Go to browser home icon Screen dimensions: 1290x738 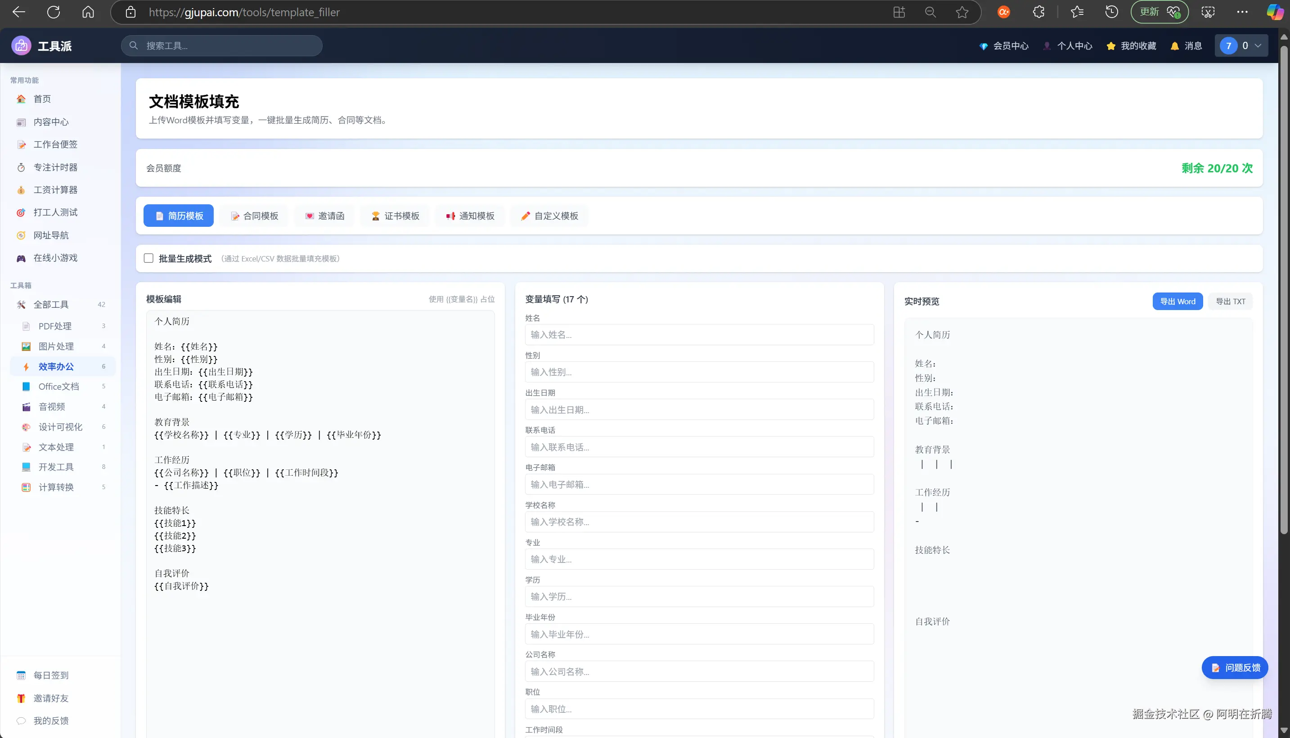[88, 12]
